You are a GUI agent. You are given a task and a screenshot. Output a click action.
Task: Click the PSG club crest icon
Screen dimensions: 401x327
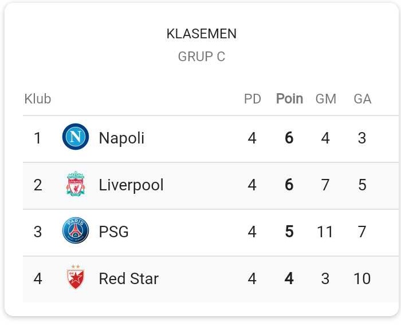pos(76,230)
